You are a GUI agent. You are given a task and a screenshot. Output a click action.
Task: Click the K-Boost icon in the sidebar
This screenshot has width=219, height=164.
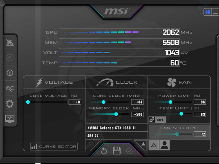(10, 58)
